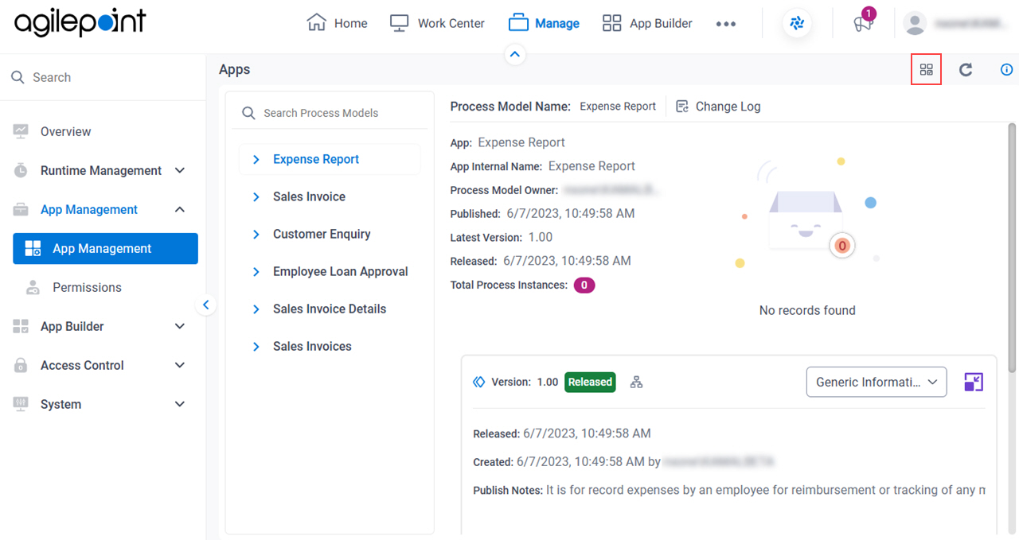Click the Publish Notes text
This screenshot has height=540, width=1019.
point(729,490)
